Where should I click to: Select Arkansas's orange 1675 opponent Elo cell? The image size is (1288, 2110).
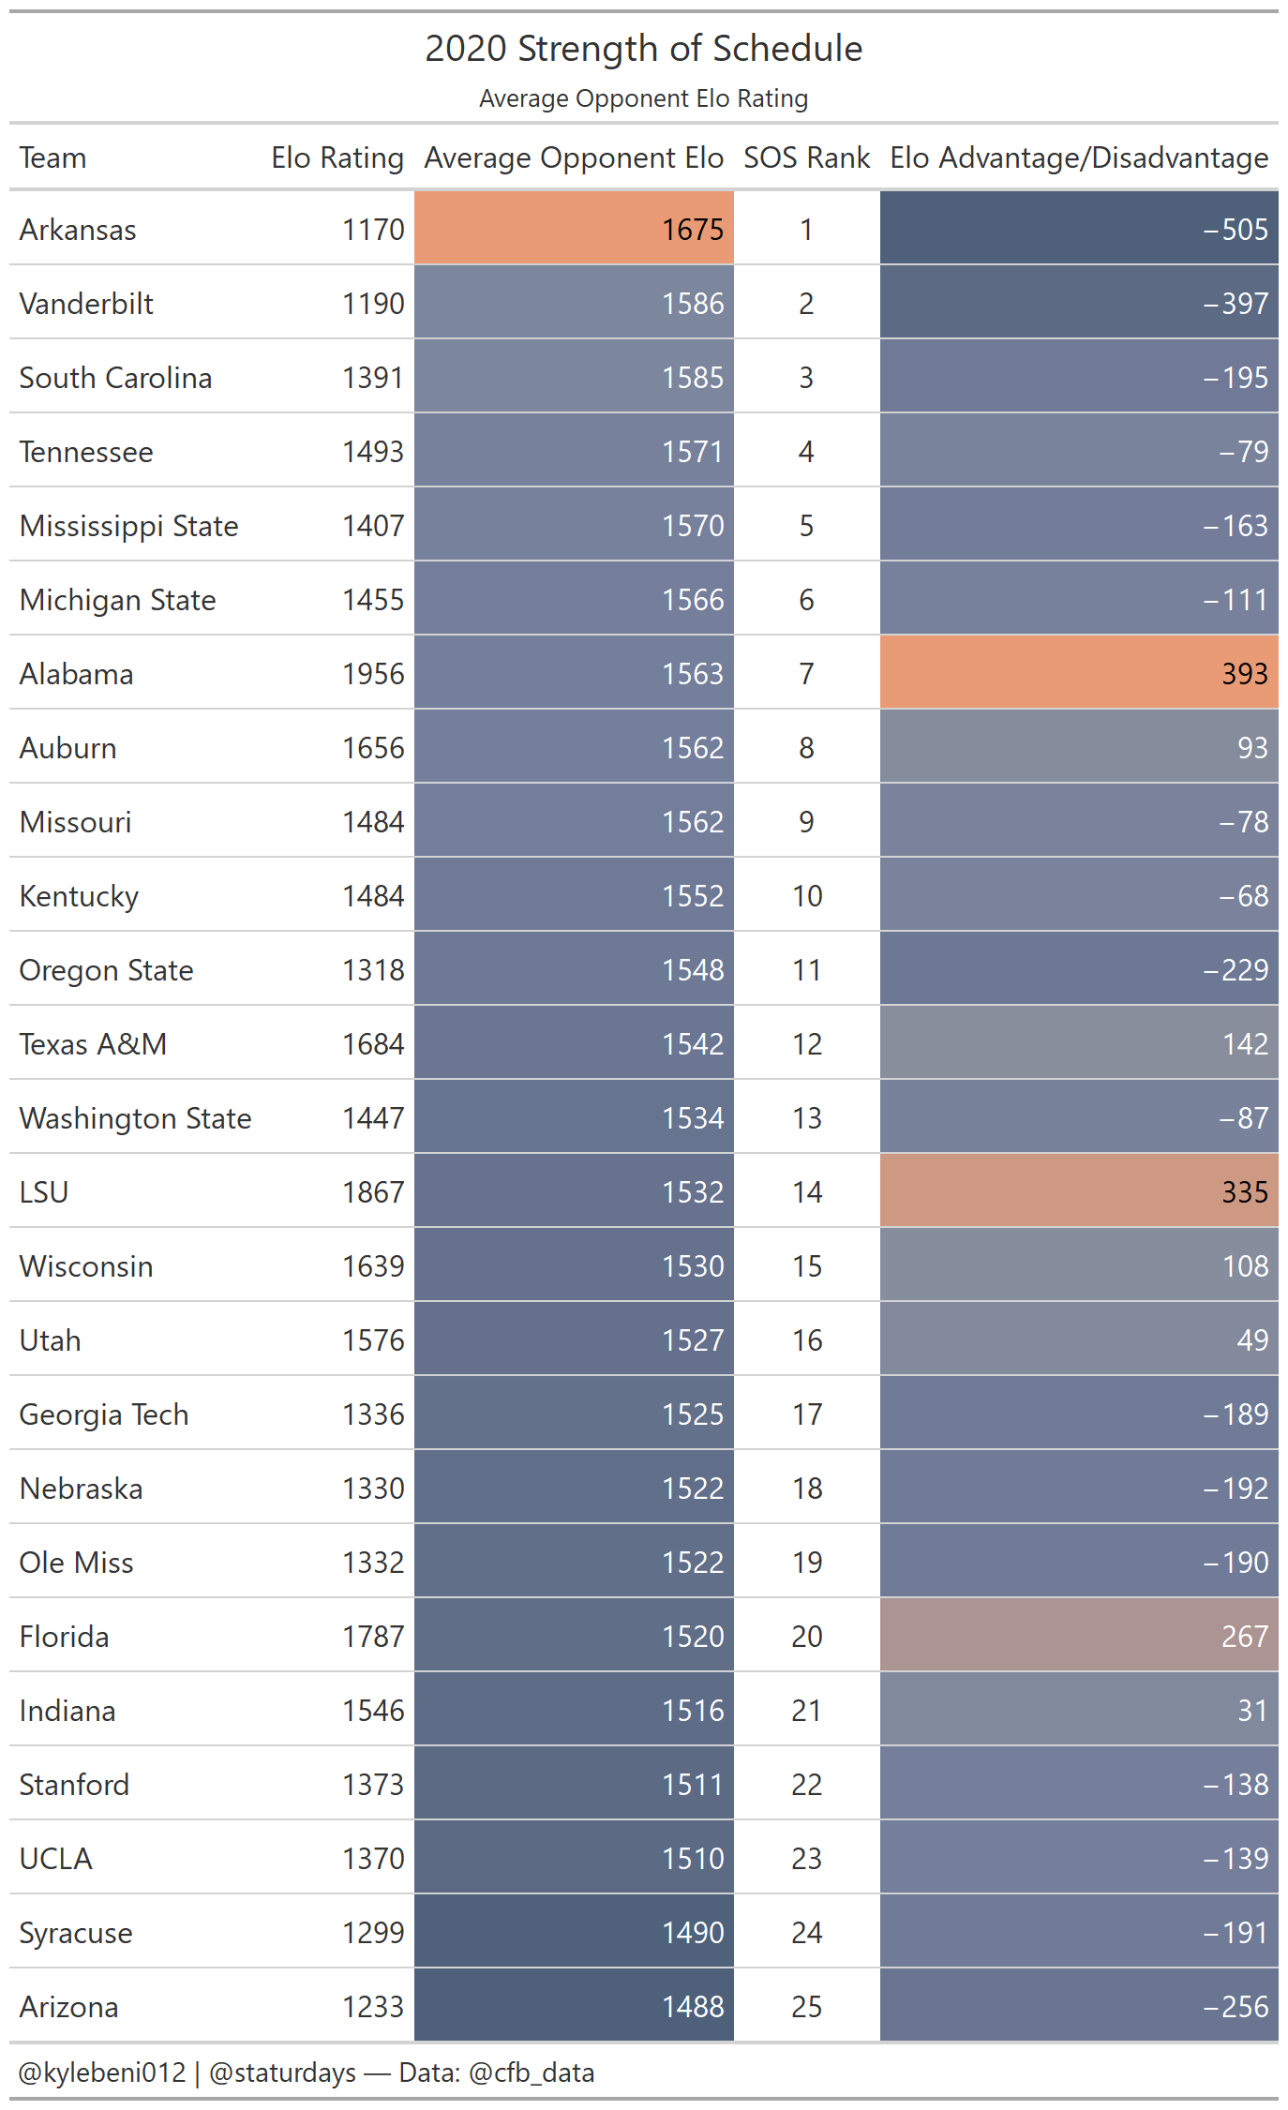click(x=574, y=228)
